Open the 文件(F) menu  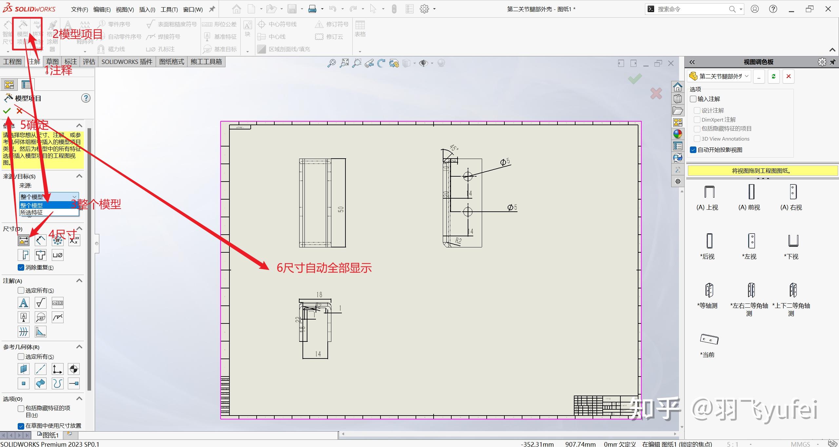click(80, 10)
